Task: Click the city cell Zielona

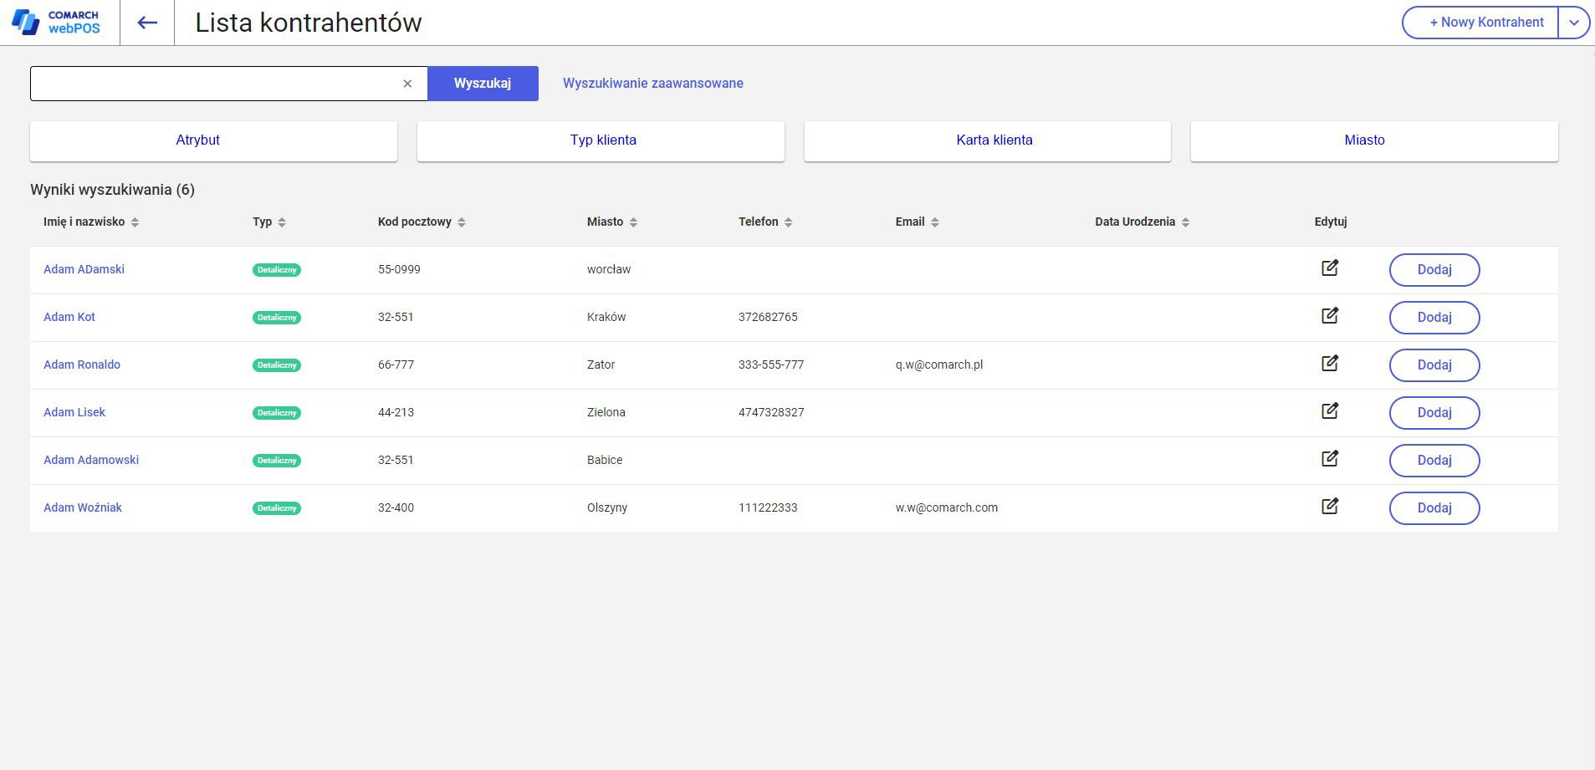Action: tap(606, 412)
